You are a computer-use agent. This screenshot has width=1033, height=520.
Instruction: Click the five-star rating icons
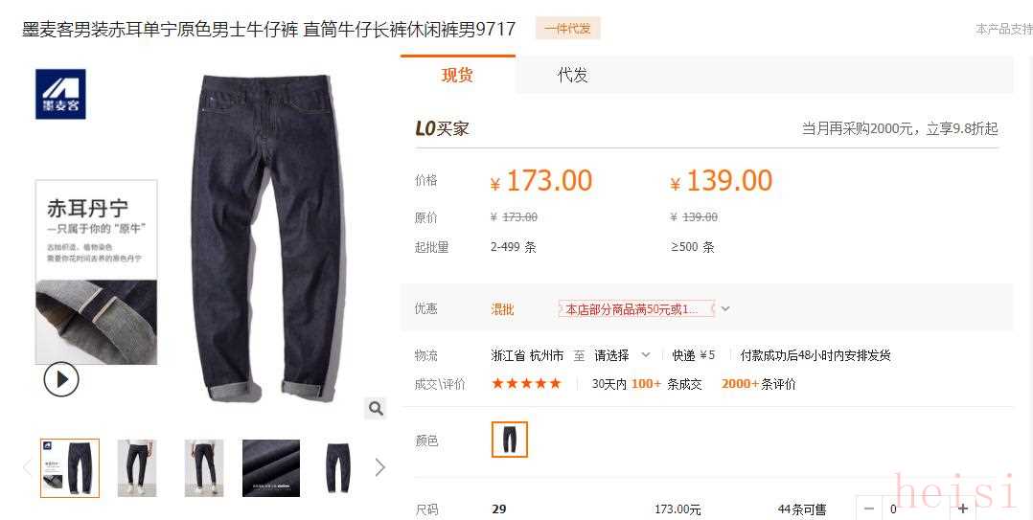click(526, 384)
